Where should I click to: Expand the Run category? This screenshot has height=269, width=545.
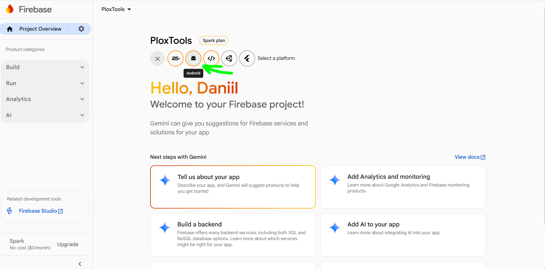45,83
